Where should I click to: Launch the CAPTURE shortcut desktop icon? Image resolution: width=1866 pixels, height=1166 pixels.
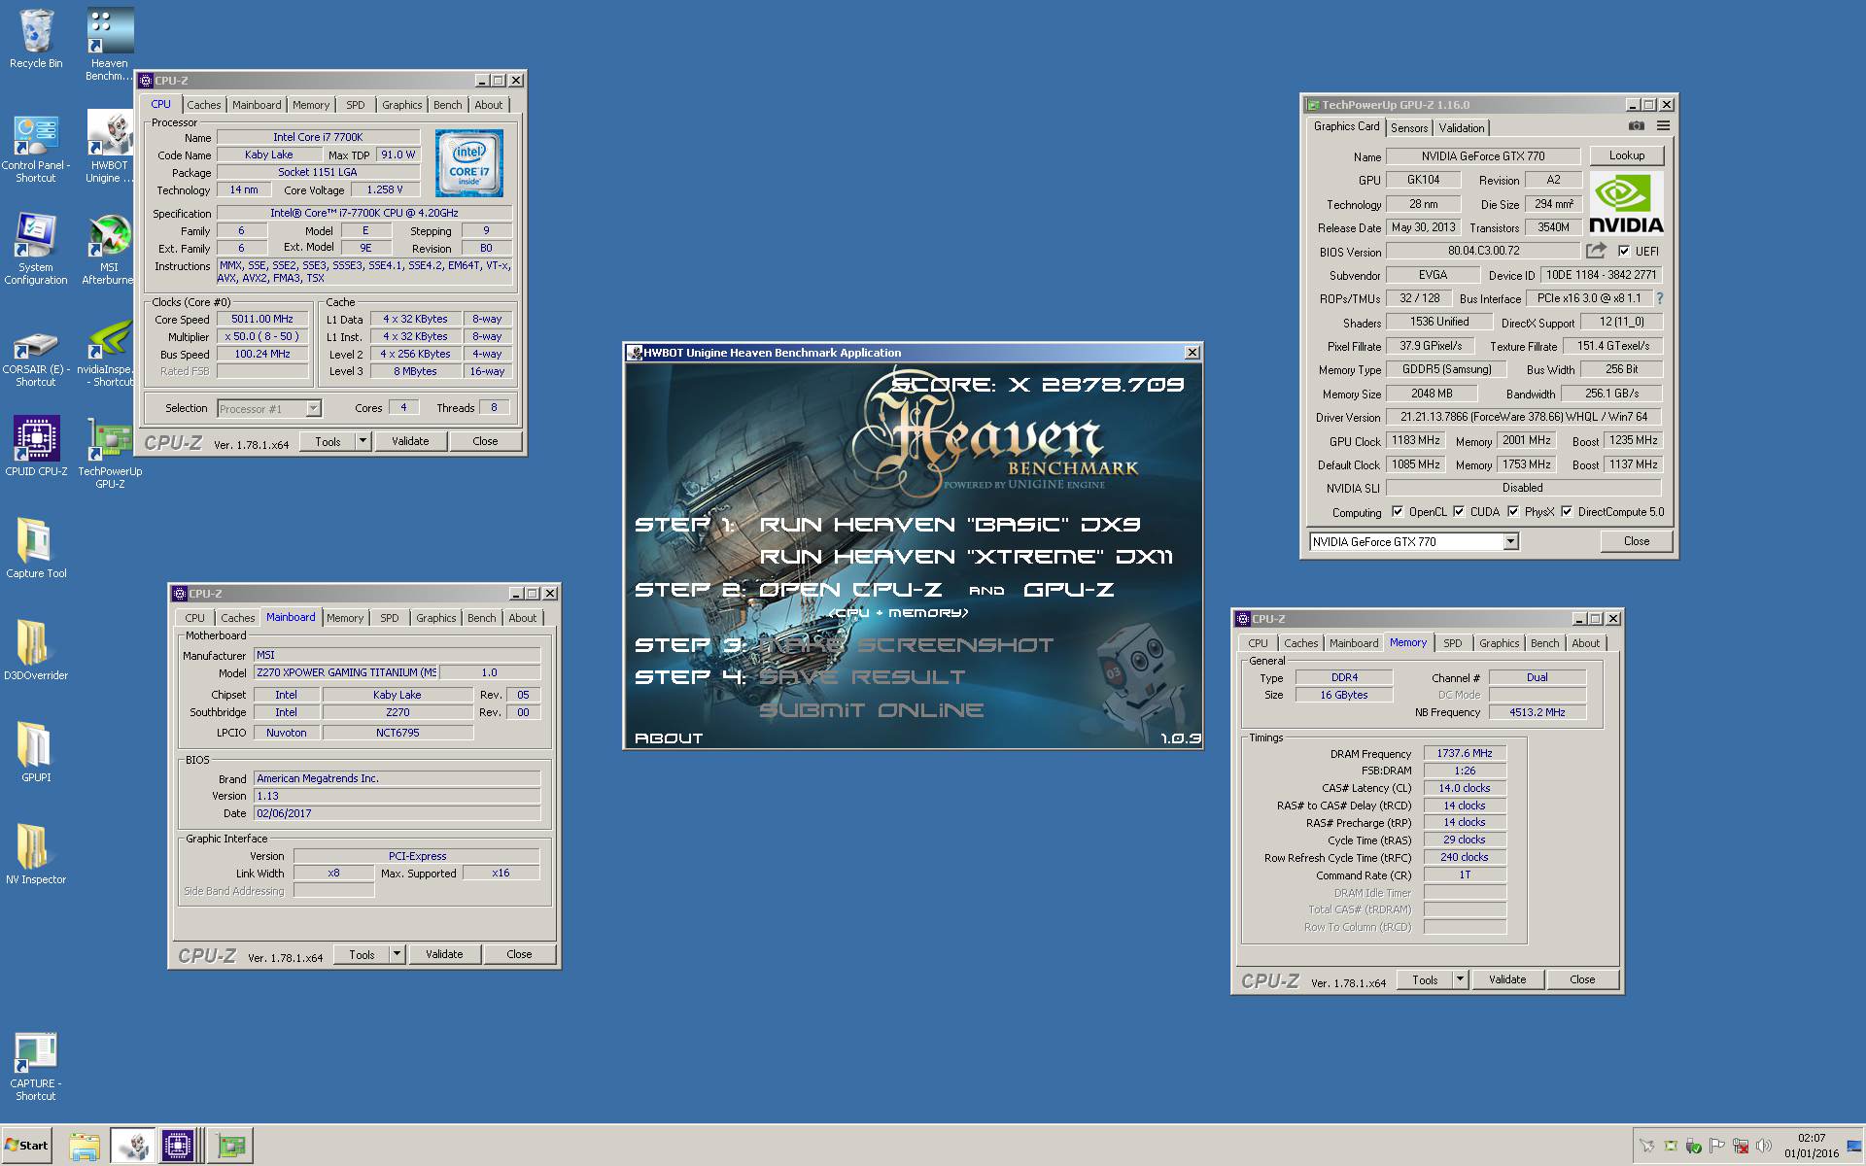(36, 1067)
